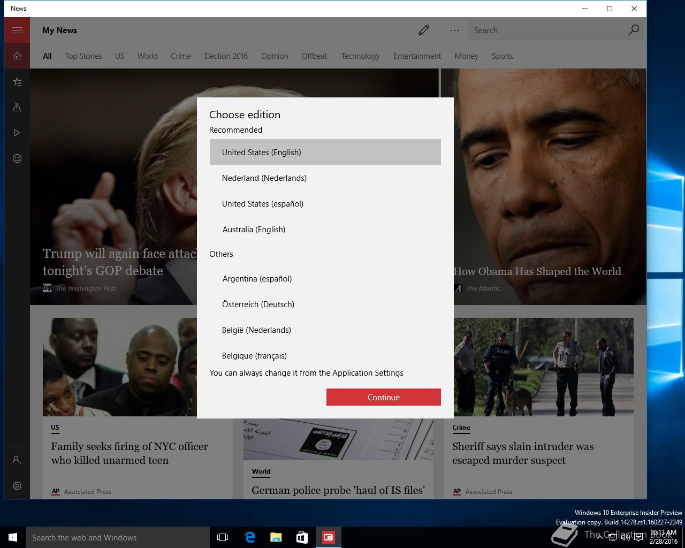The width and height of the screenshot is (685, 548).
Task: Select the All tab
Action: tap(47, 56)
